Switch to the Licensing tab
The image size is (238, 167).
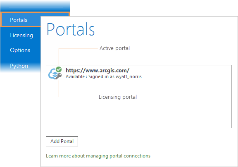[x=21, y=35]
